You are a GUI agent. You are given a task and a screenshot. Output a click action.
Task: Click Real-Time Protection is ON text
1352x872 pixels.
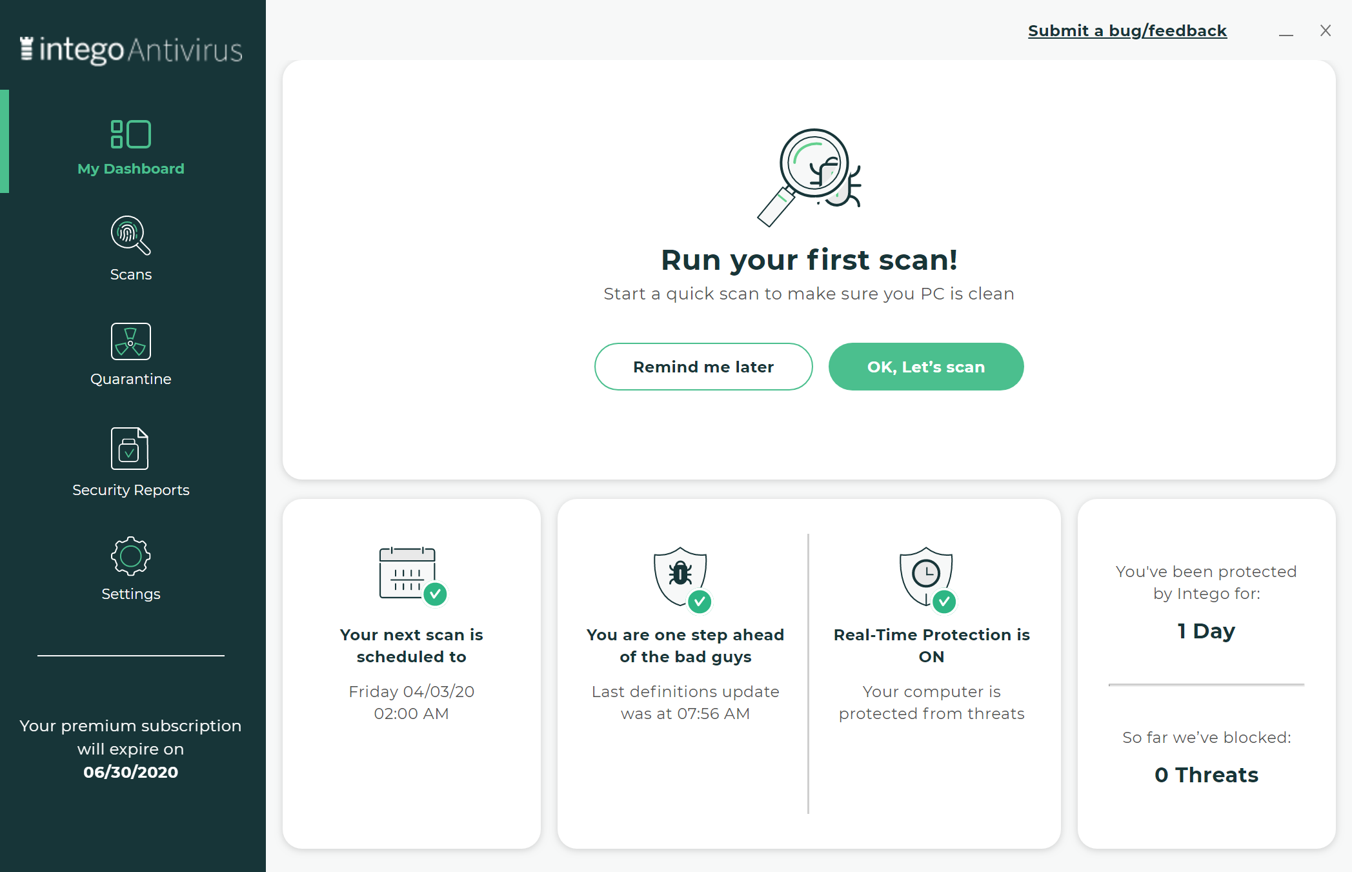[932, 645]
